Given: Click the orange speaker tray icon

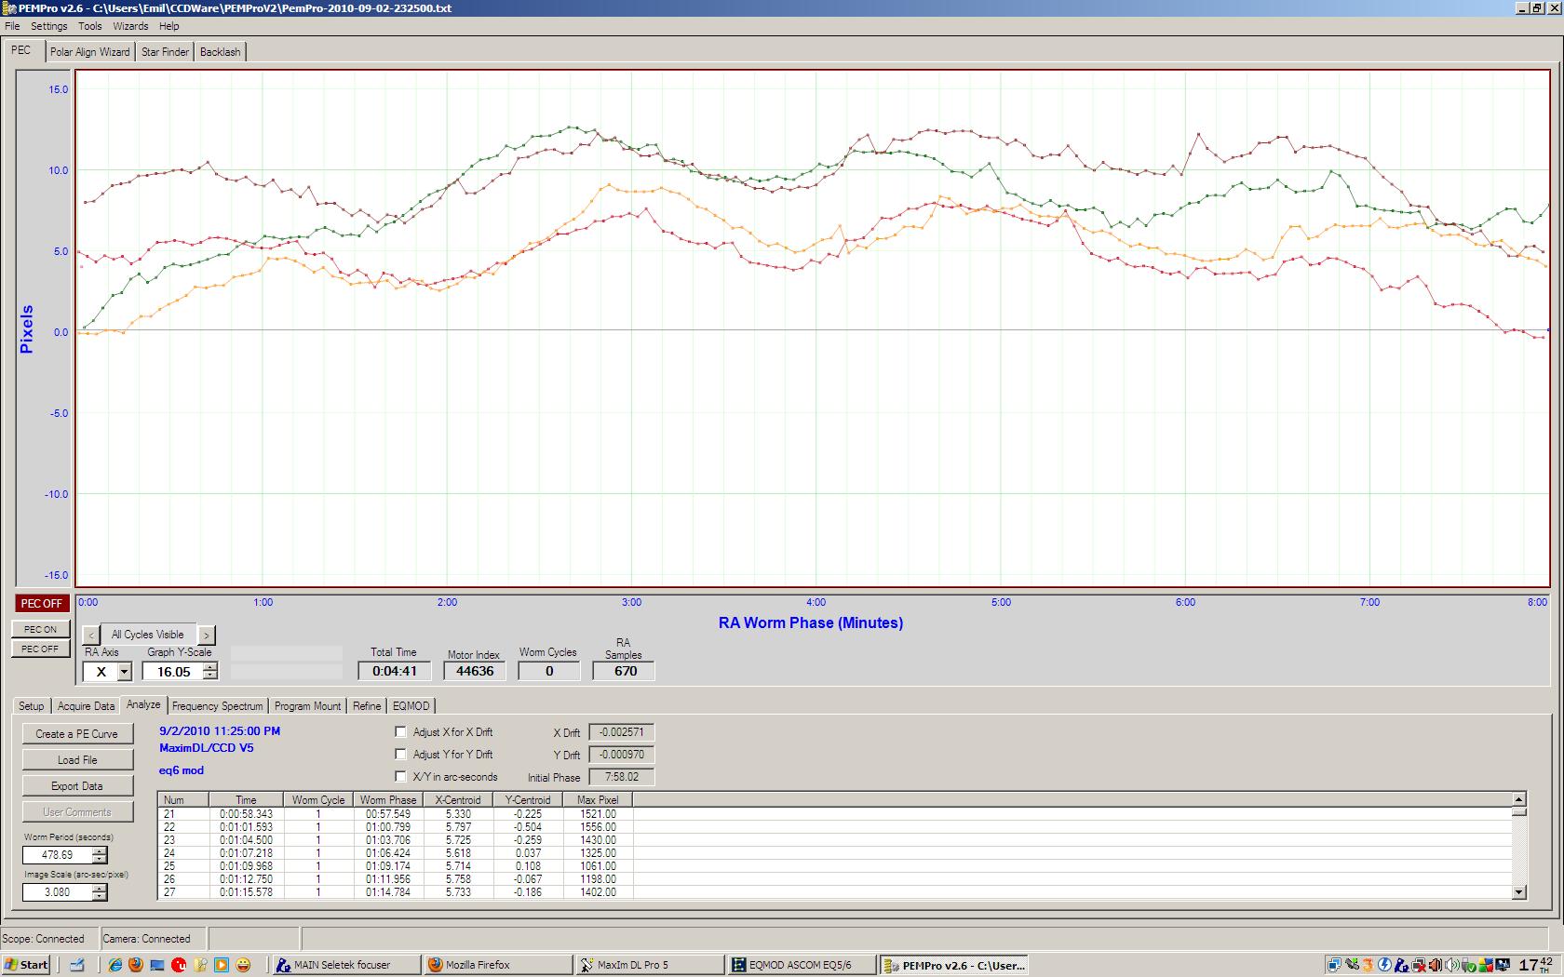Looking at the screenshot, I should (1435, 965).
